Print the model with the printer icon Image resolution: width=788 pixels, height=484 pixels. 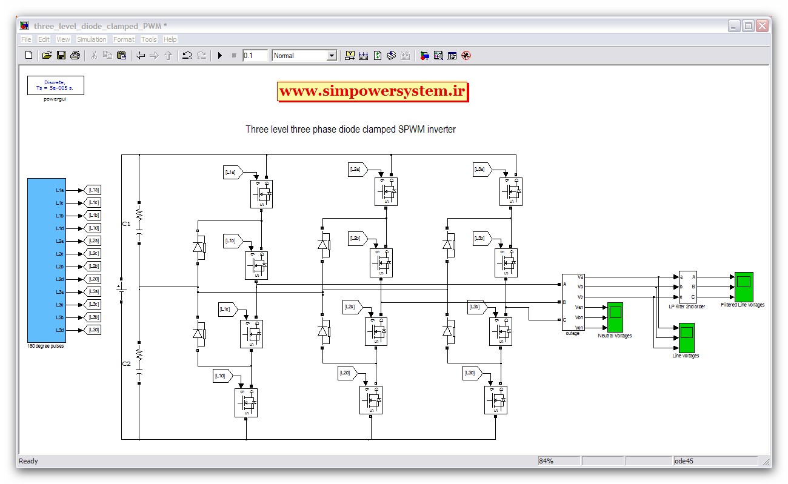click(x=75, y=56)
